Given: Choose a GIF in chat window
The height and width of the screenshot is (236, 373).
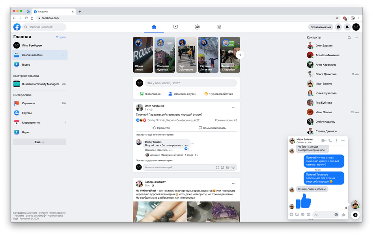Looking at the screenshot, I should click(x=309, y=215).
